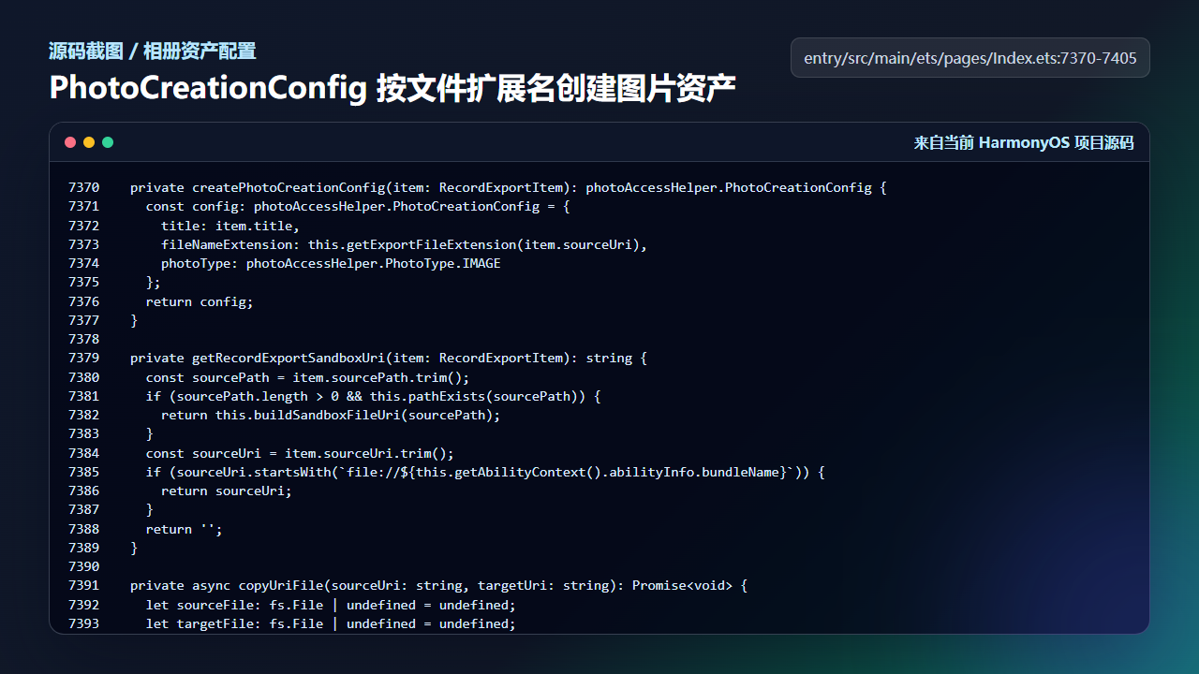1199x674 pixels.
Task: Click the title PhotoCreationConfig 按文件扩展名创建图片资产
Action: (392, 88)
